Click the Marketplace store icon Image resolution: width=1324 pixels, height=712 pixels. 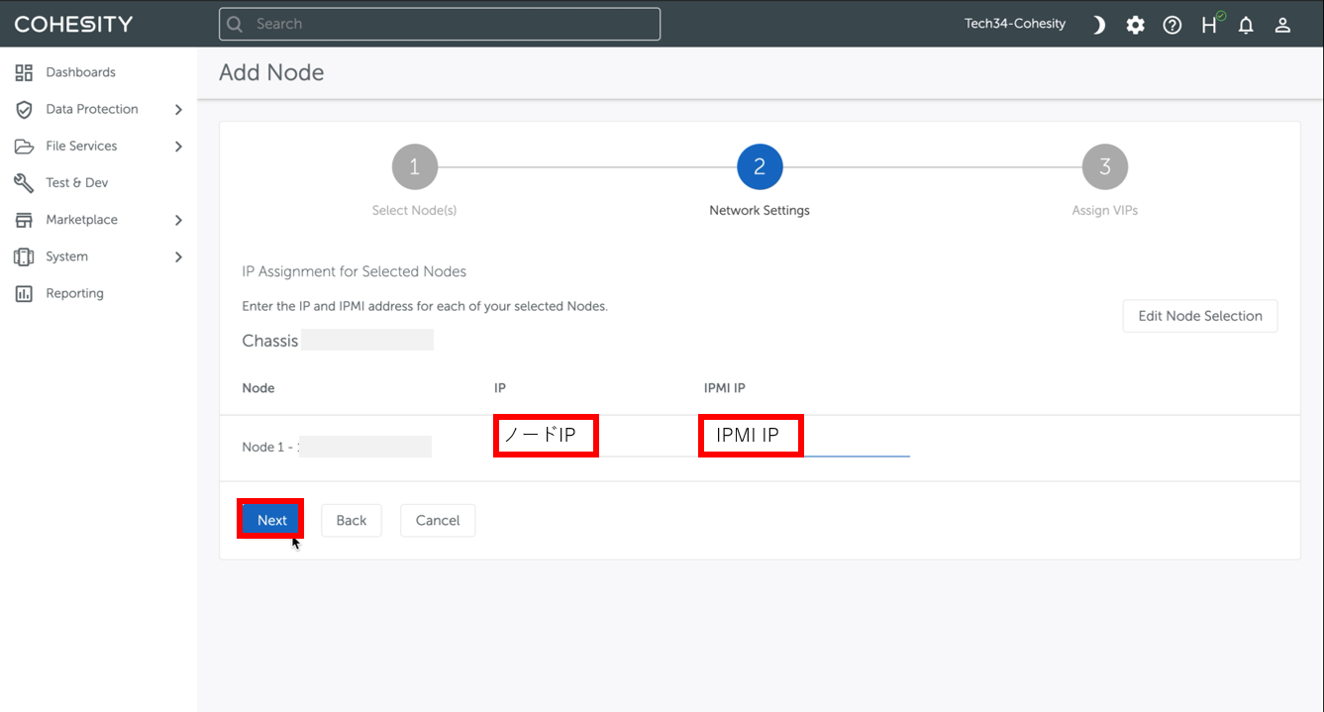click(x=24, y=220)
